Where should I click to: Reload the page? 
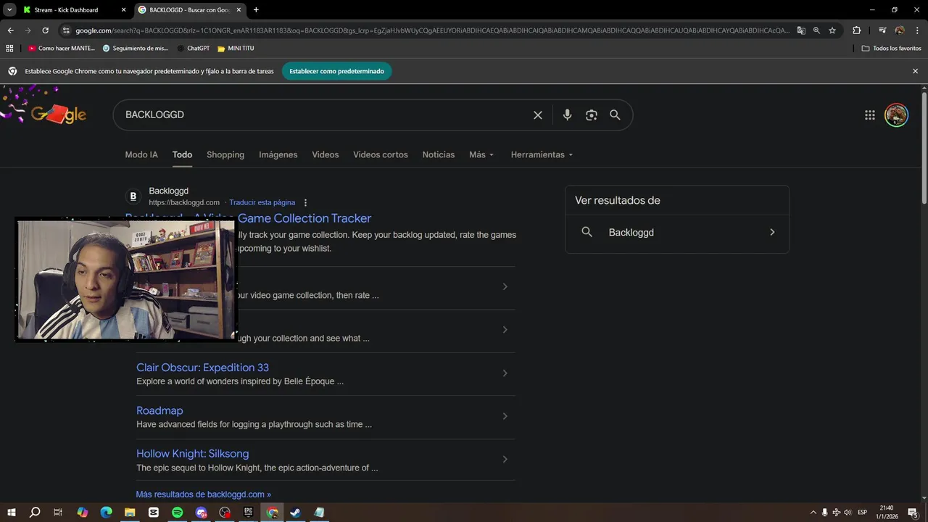click(45, 30)
